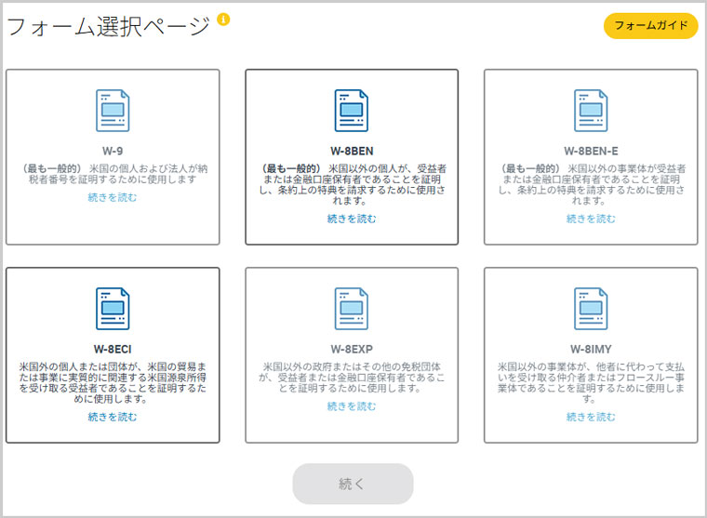Select the W-8BEN card description text

352,184
